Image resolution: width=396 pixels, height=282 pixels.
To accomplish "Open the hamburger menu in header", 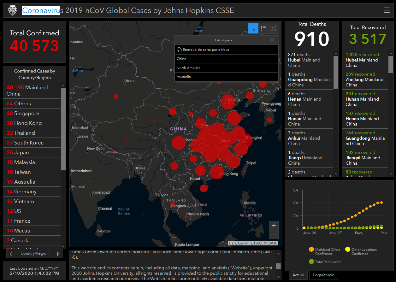I will (x=387, y=10).
